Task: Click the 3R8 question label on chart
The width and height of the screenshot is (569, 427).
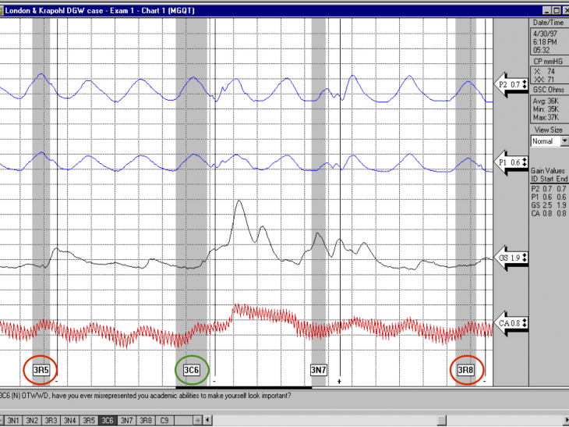Action: 465,369
